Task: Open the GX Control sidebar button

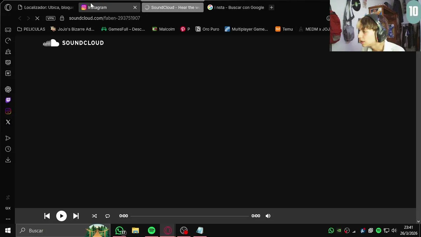Action: pyautogui.click(x=8, y=208)
